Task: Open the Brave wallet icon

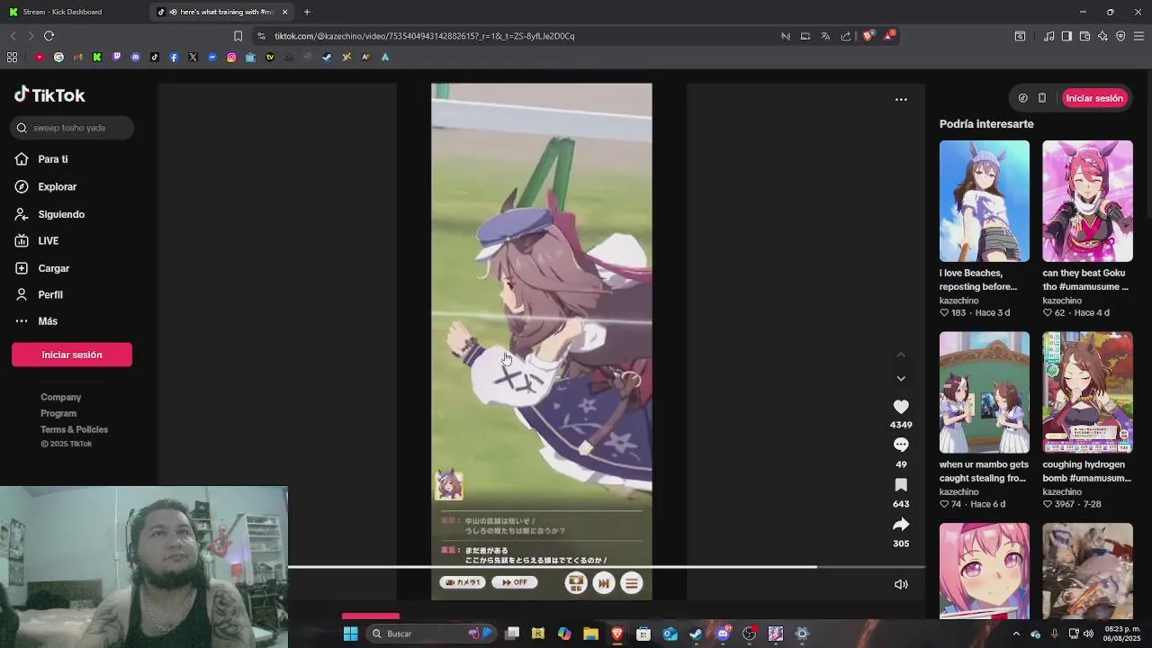Action: tap(1084, 36)
